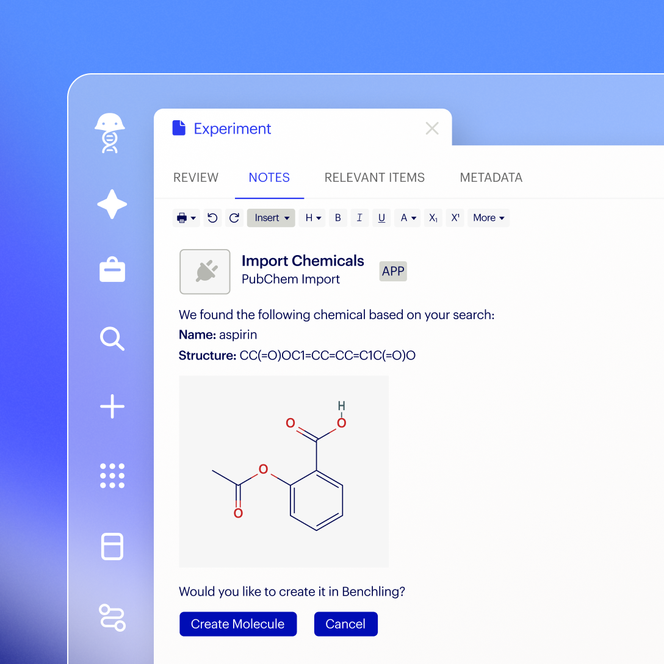Click the Cancel button
Viewport: 664px width, 664px height.
(345, 624)
